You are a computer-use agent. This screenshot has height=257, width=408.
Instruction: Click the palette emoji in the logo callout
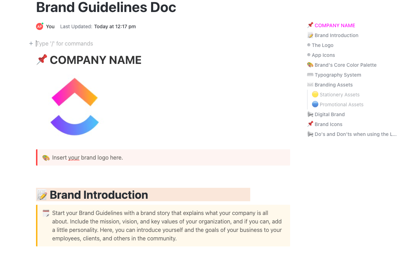46,158
